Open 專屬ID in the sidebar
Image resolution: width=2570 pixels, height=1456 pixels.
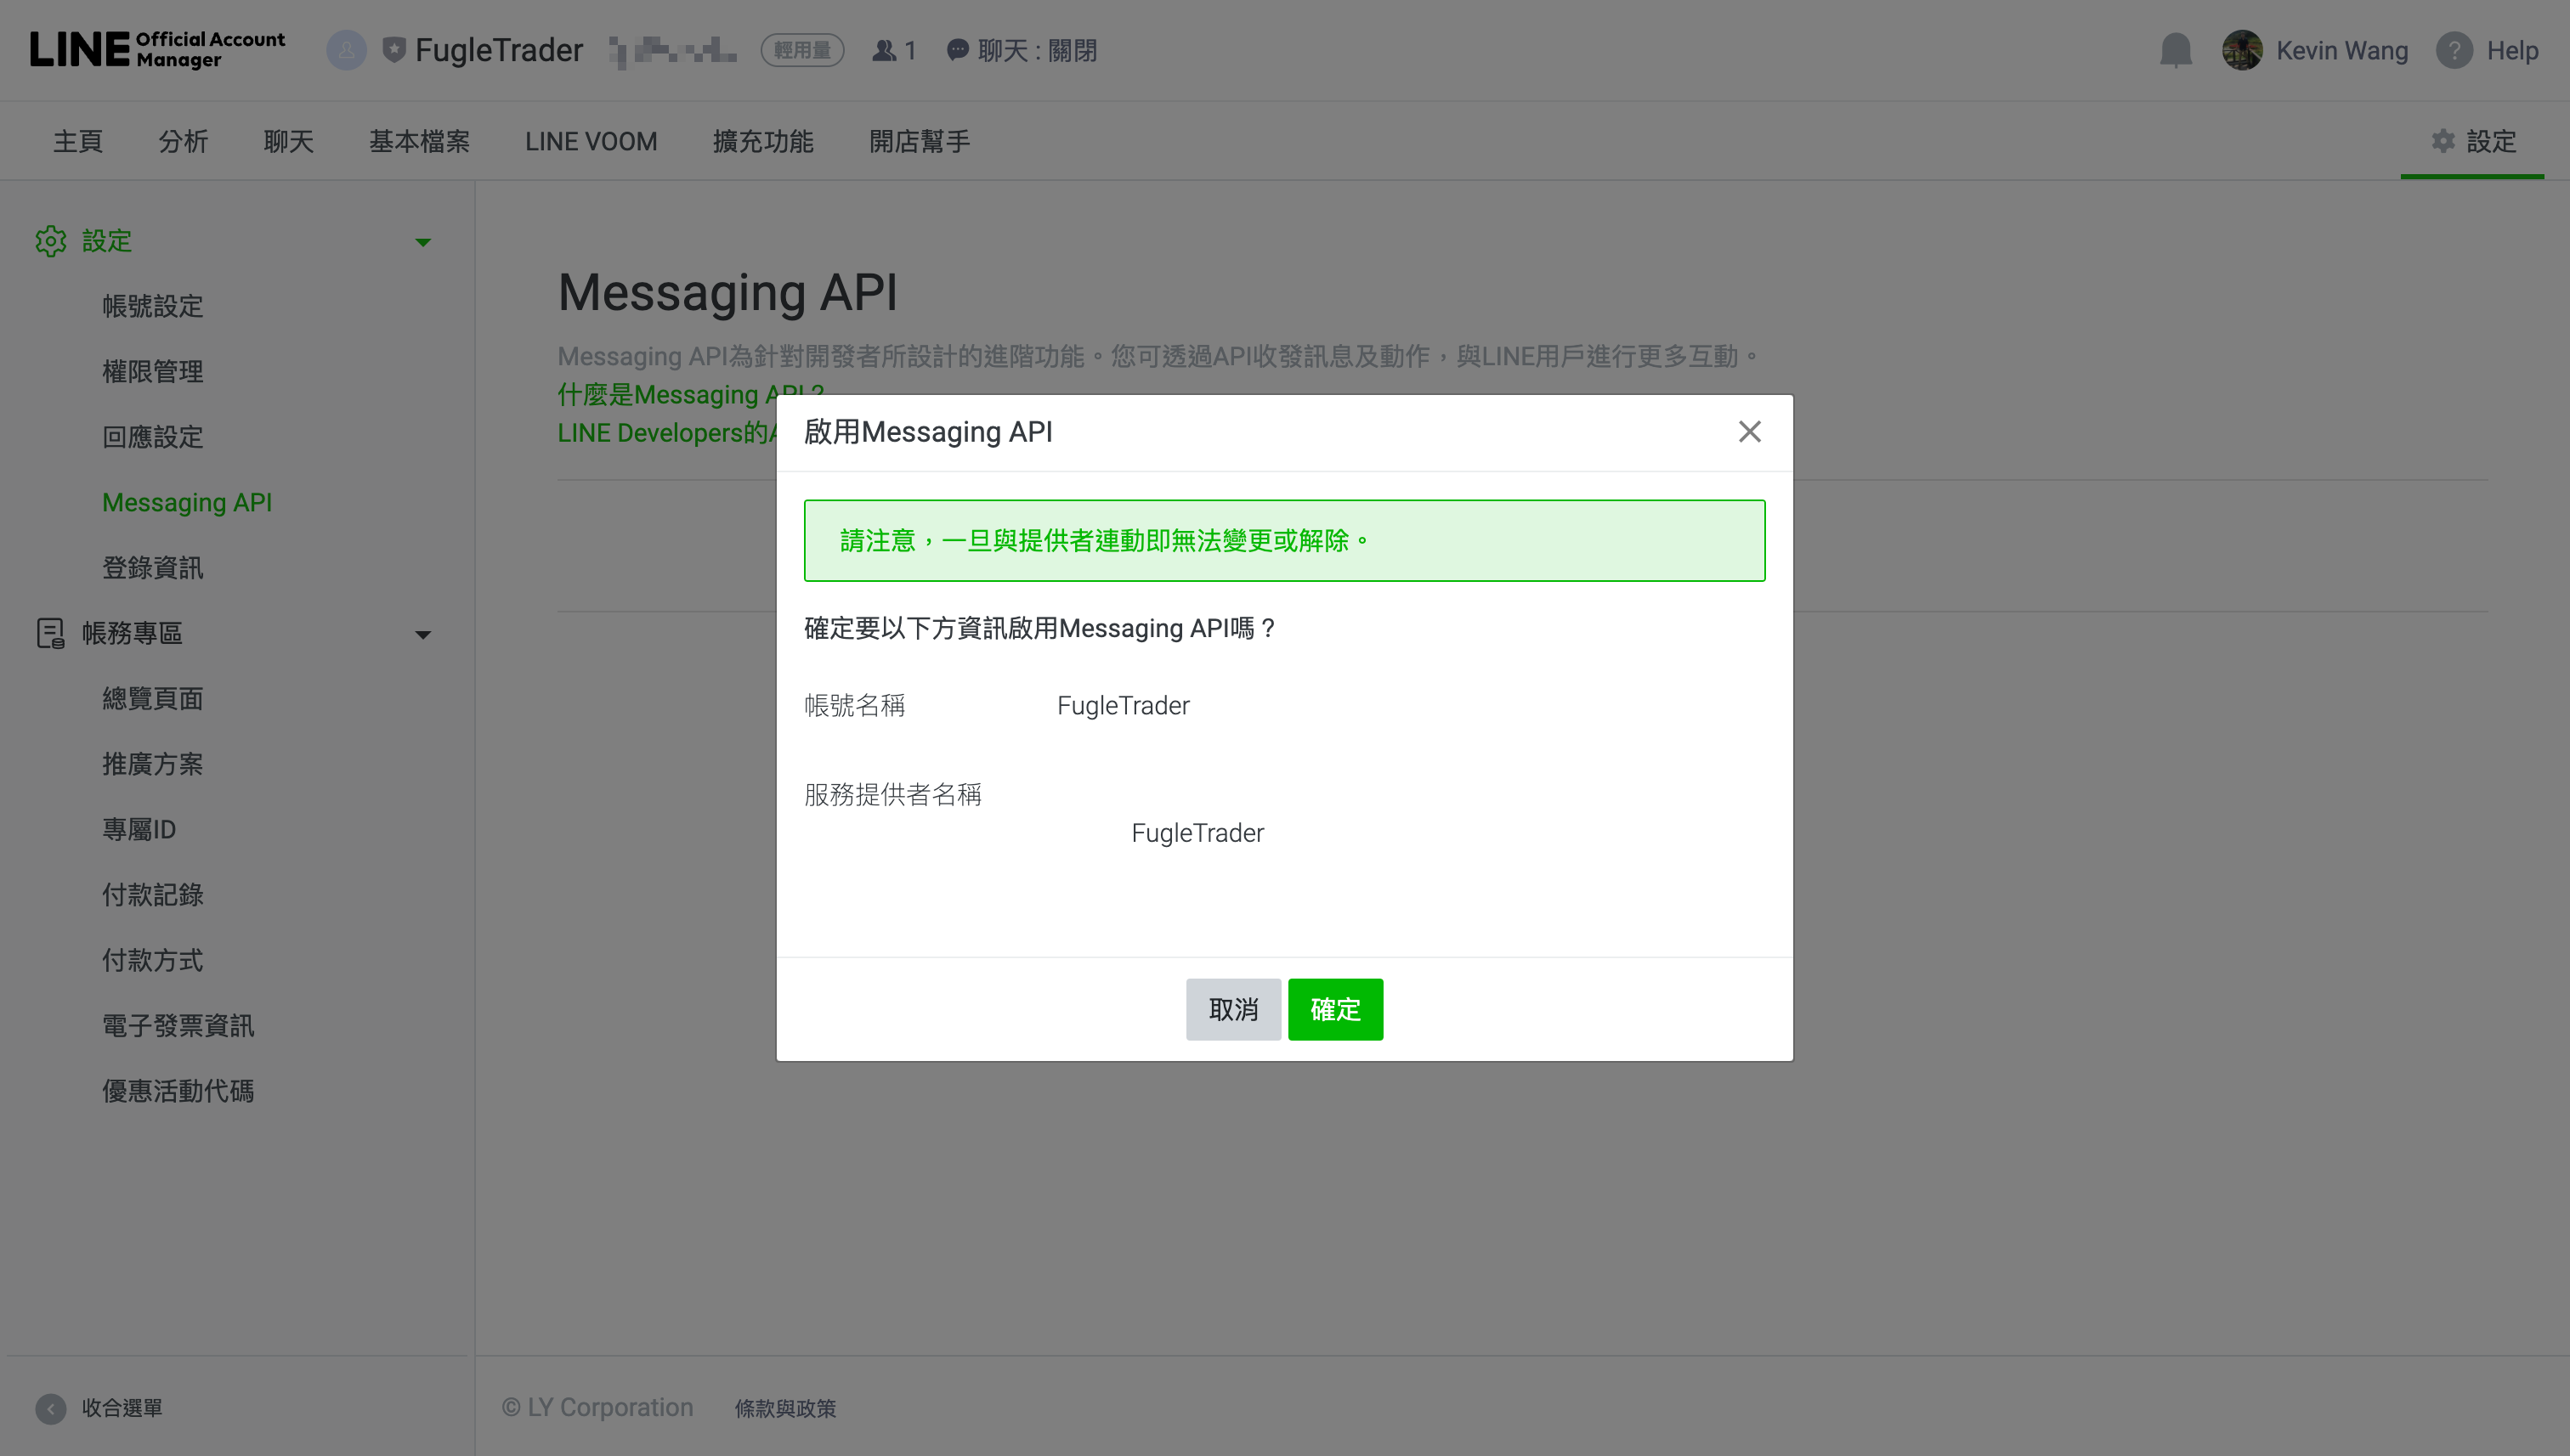tap(139, 829)
